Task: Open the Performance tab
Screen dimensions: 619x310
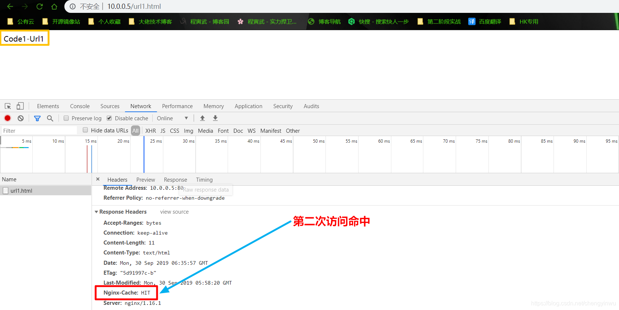Action: tap(177, 106)
